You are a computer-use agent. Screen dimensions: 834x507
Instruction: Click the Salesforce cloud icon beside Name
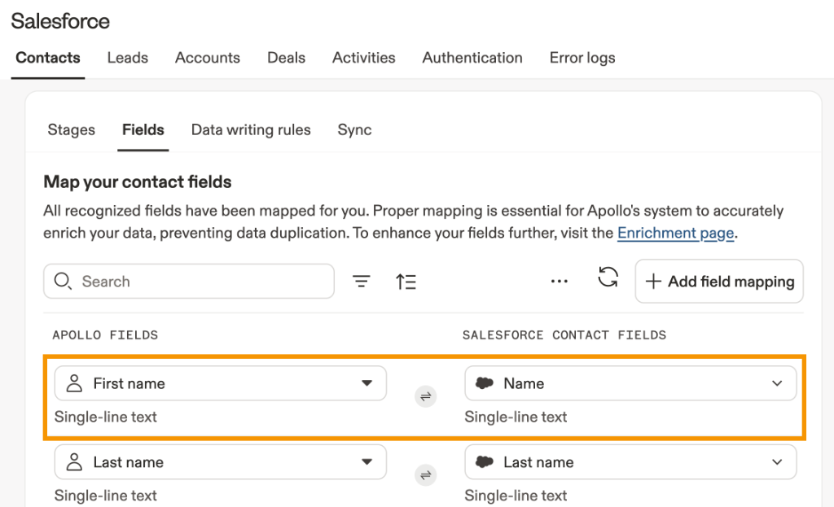484,383
